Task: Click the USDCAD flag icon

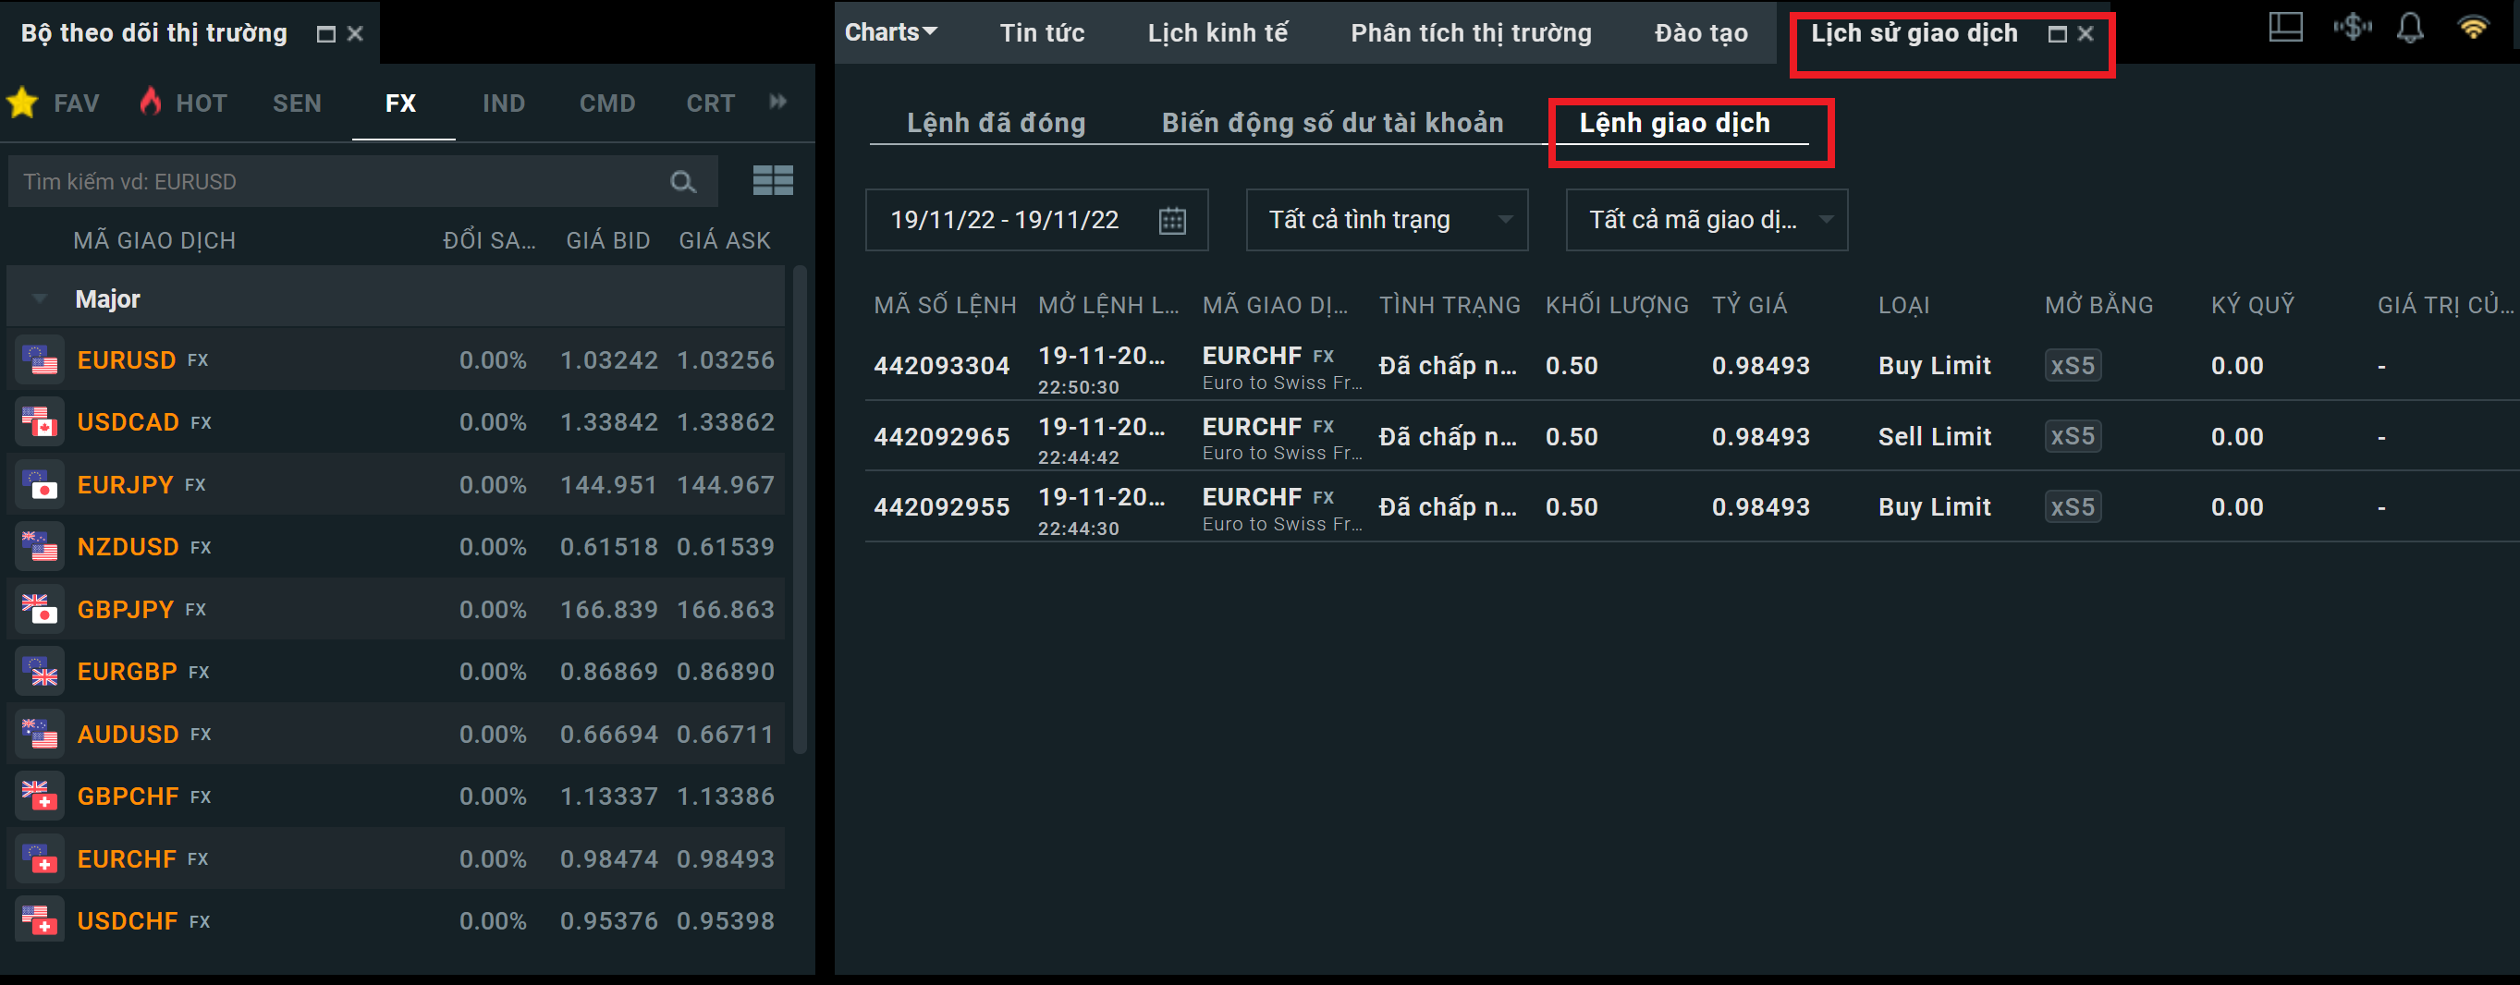Action: (40, 422)
